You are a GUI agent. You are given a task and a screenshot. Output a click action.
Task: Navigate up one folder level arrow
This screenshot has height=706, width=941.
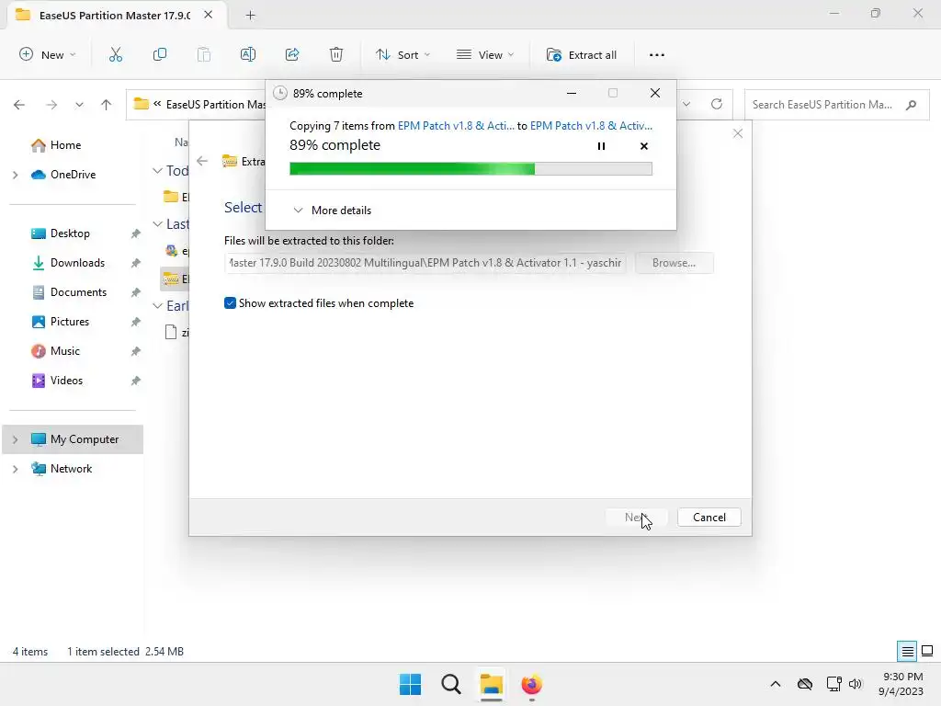click(107, 105)
